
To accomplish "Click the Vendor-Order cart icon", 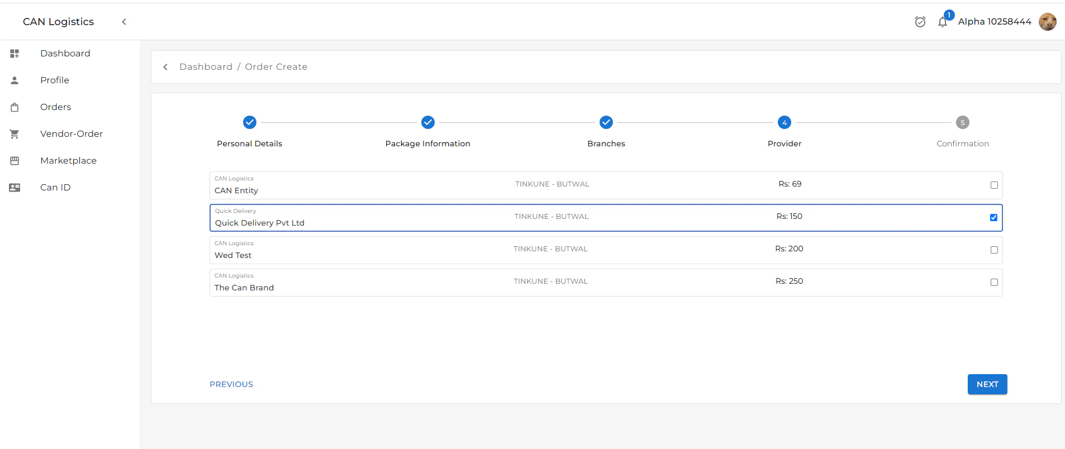I will point(15,134).
